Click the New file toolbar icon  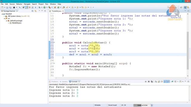point(2,7)
